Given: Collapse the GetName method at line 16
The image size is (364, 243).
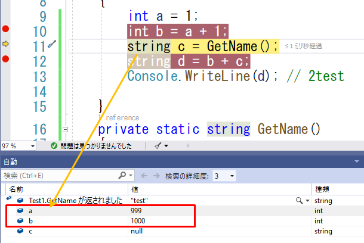Looking at the screenshot, I should tap(65, 129).
